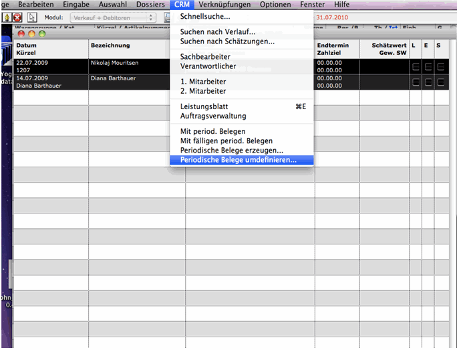457x350 pixels.
Task: Minimize the list window with the yellow button
Action: 31,33
